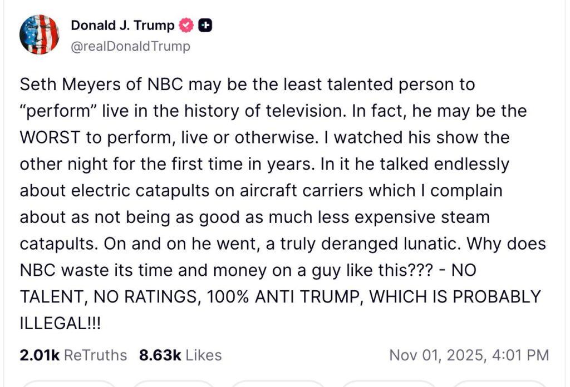This screenshot has height=387, width=570.
Task: Click the black plus badge icon
Action: coord(205,26)
